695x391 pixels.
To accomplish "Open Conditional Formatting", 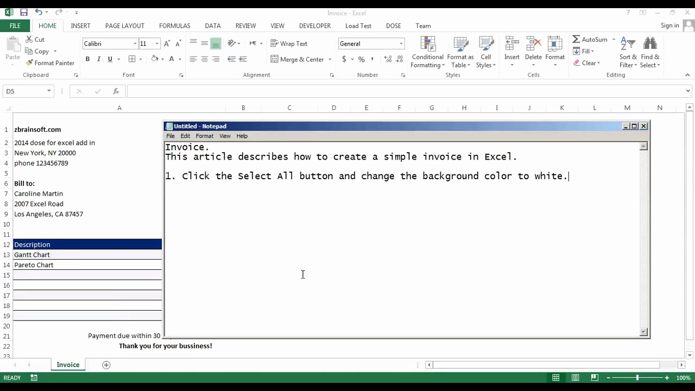I will pos(428,53).
